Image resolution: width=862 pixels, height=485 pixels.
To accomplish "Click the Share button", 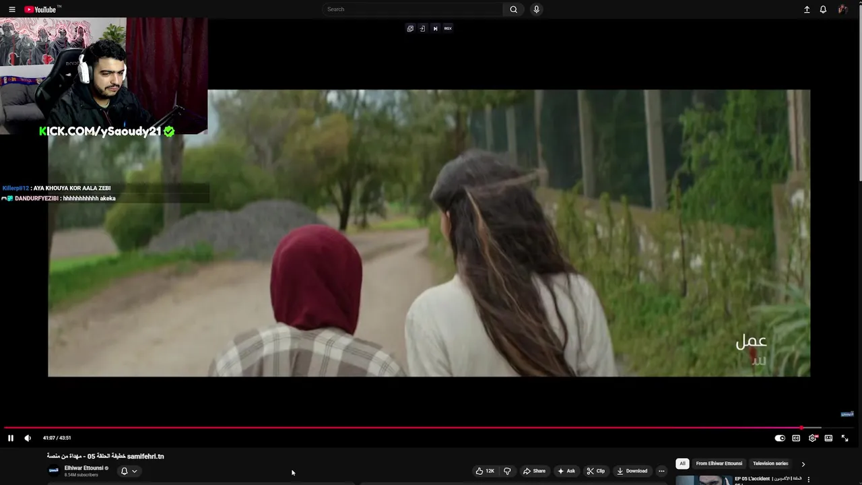I will coord(534,471).
